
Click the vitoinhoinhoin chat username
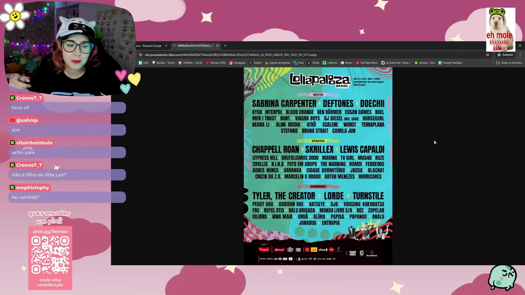(34, 143)
